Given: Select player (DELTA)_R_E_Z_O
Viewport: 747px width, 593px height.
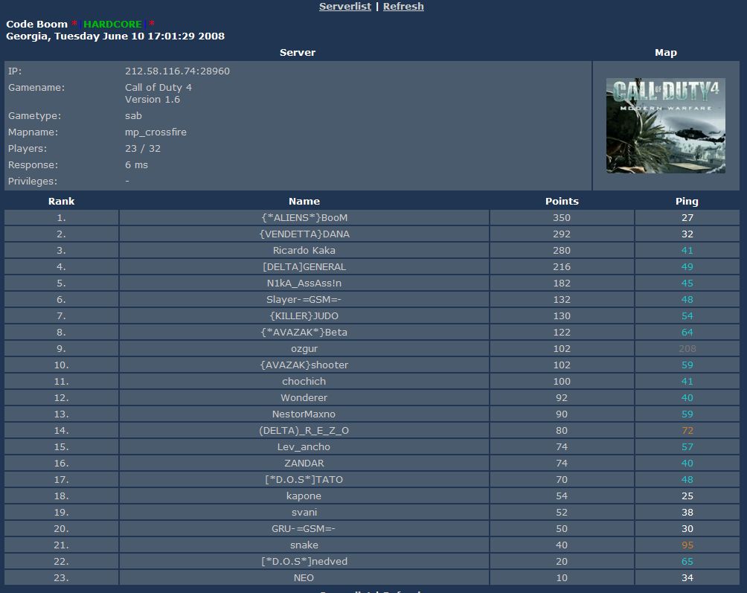Looking at the screenshot, I should pos(304,431).
